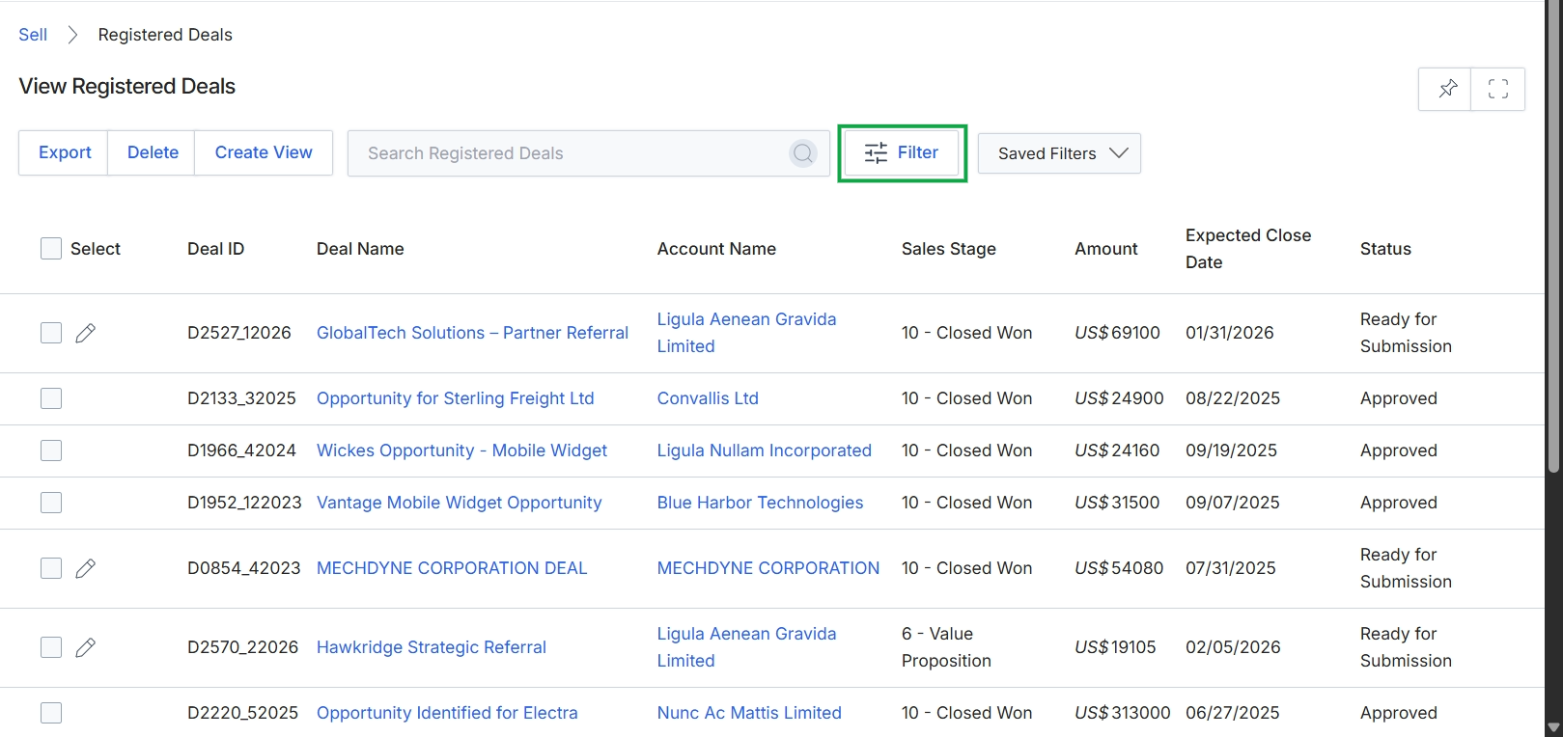The height and width of the screenshot is (737, 1563).
Task: Open Opportunity for Sterling Freight Ltd
Action: (456, 398)
